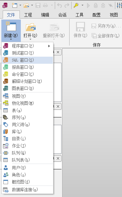Expand the 打开(O) dropdown arrow

click(x=30, y=39)
